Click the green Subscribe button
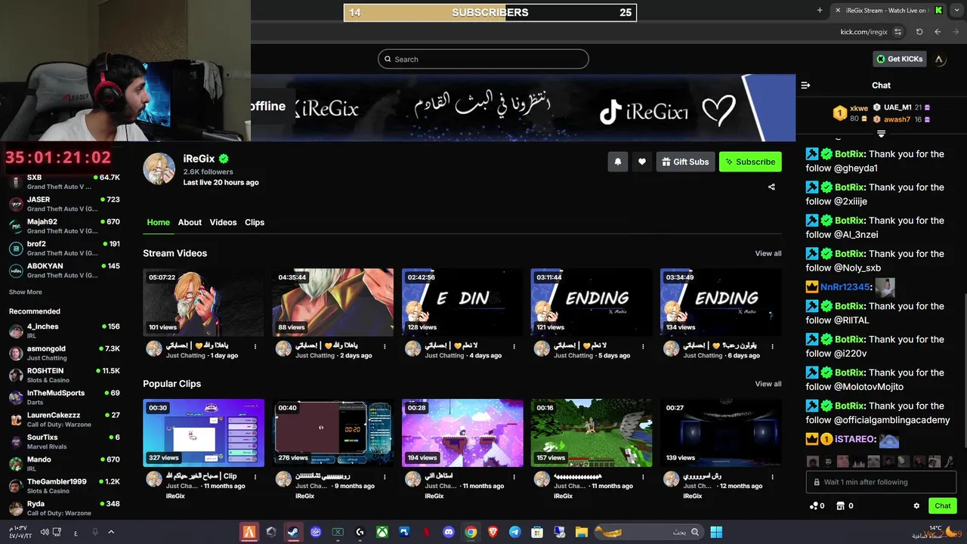967x544 pixels. [x=750, y=162]
